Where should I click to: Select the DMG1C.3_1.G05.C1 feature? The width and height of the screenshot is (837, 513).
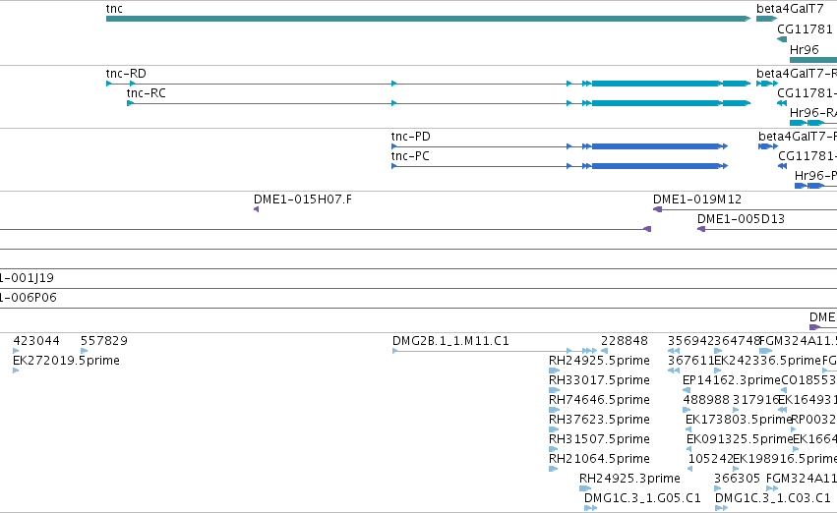click(x=590, y=508)
